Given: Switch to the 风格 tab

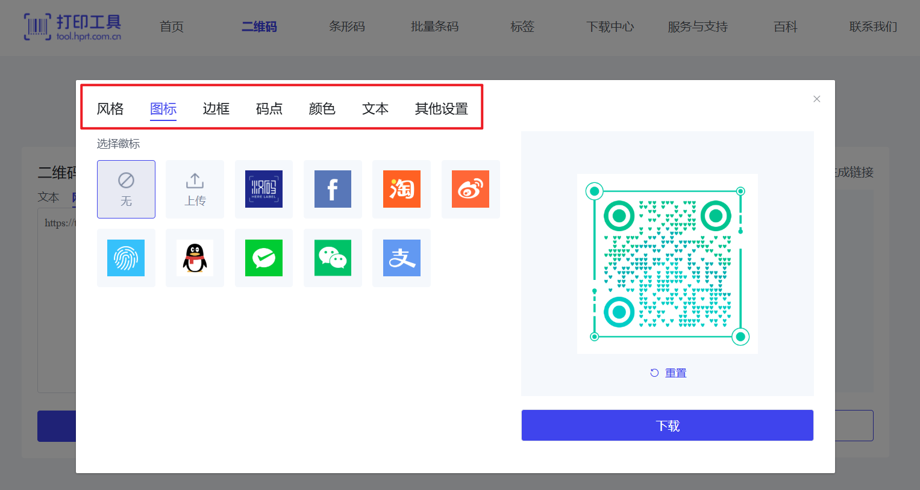Looking at the screenshot, I should tap(110, 109).
